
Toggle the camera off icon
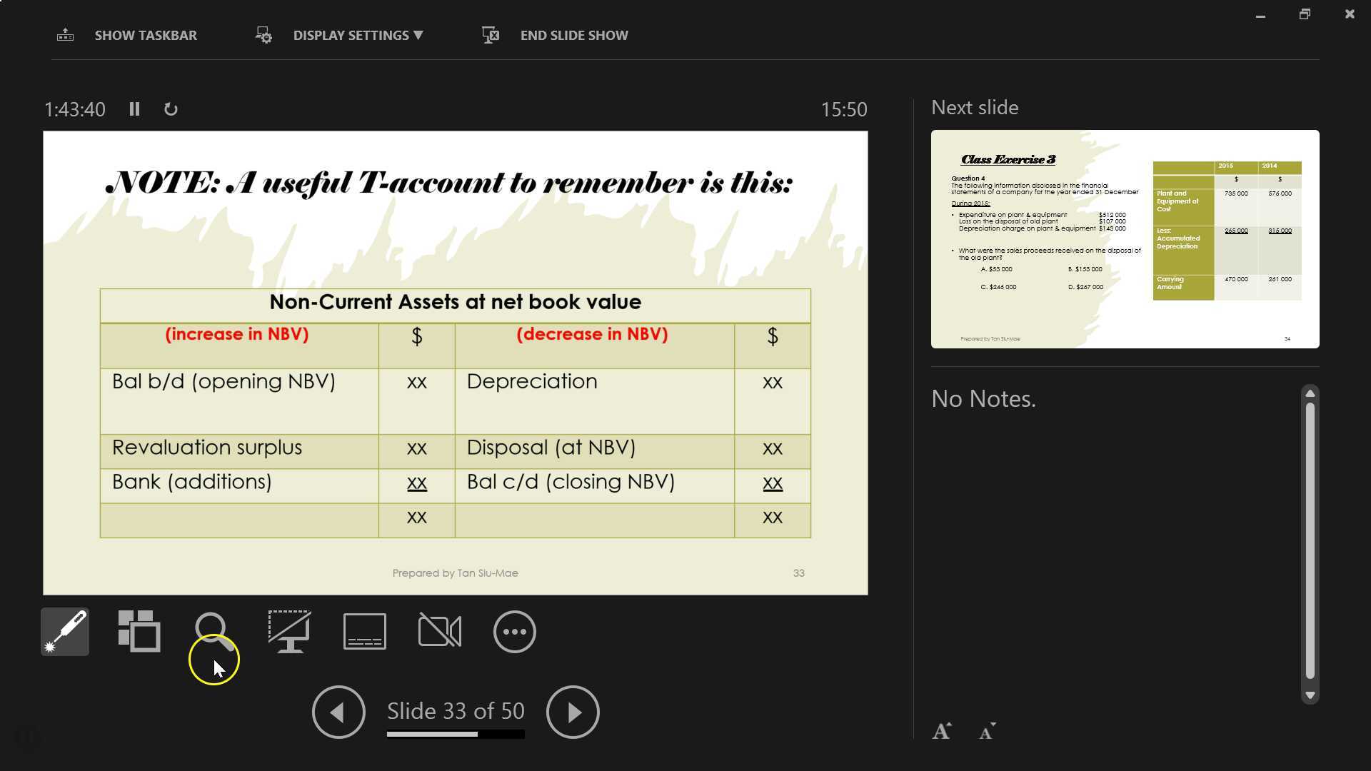[439, 632]
